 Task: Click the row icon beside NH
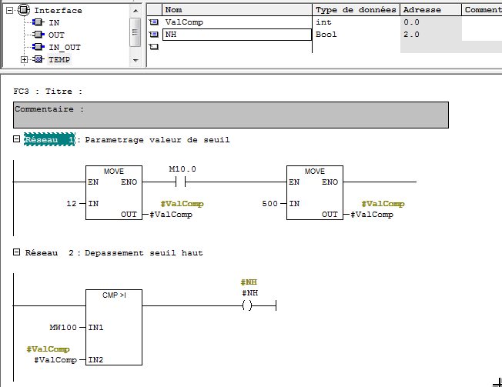tap(153, 35)
